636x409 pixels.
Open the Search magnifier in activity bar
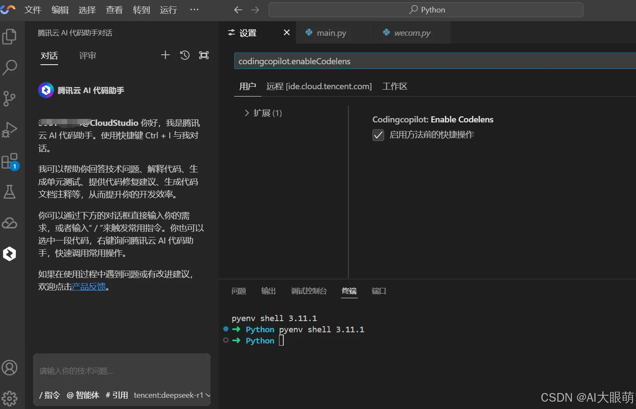pos(9,68)
